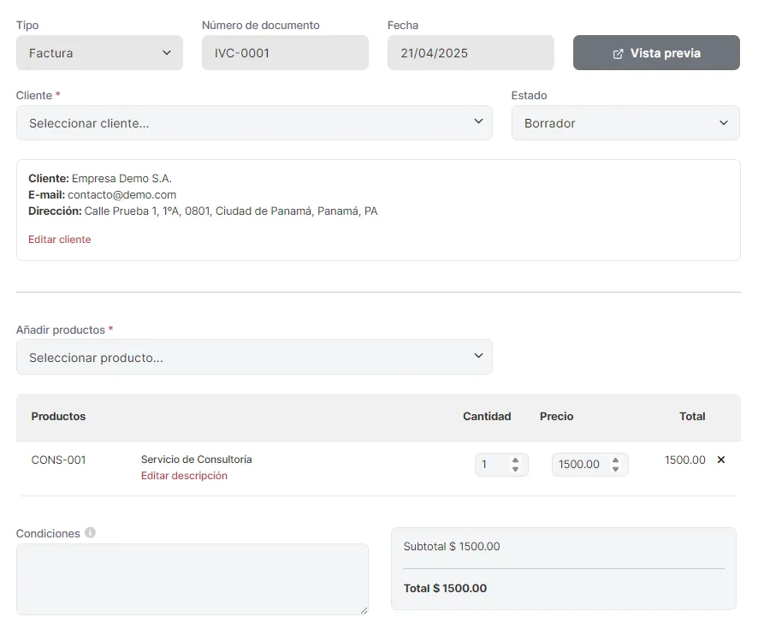Click the CONS-001 product code
758x629 pixels.
click(59, 460)
